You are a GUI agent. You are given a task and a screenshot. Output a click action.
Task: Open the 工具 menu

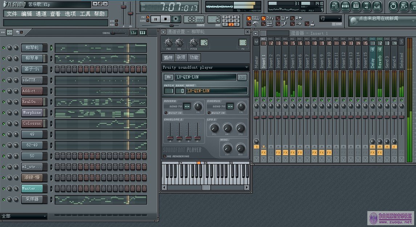click(85, 14)
